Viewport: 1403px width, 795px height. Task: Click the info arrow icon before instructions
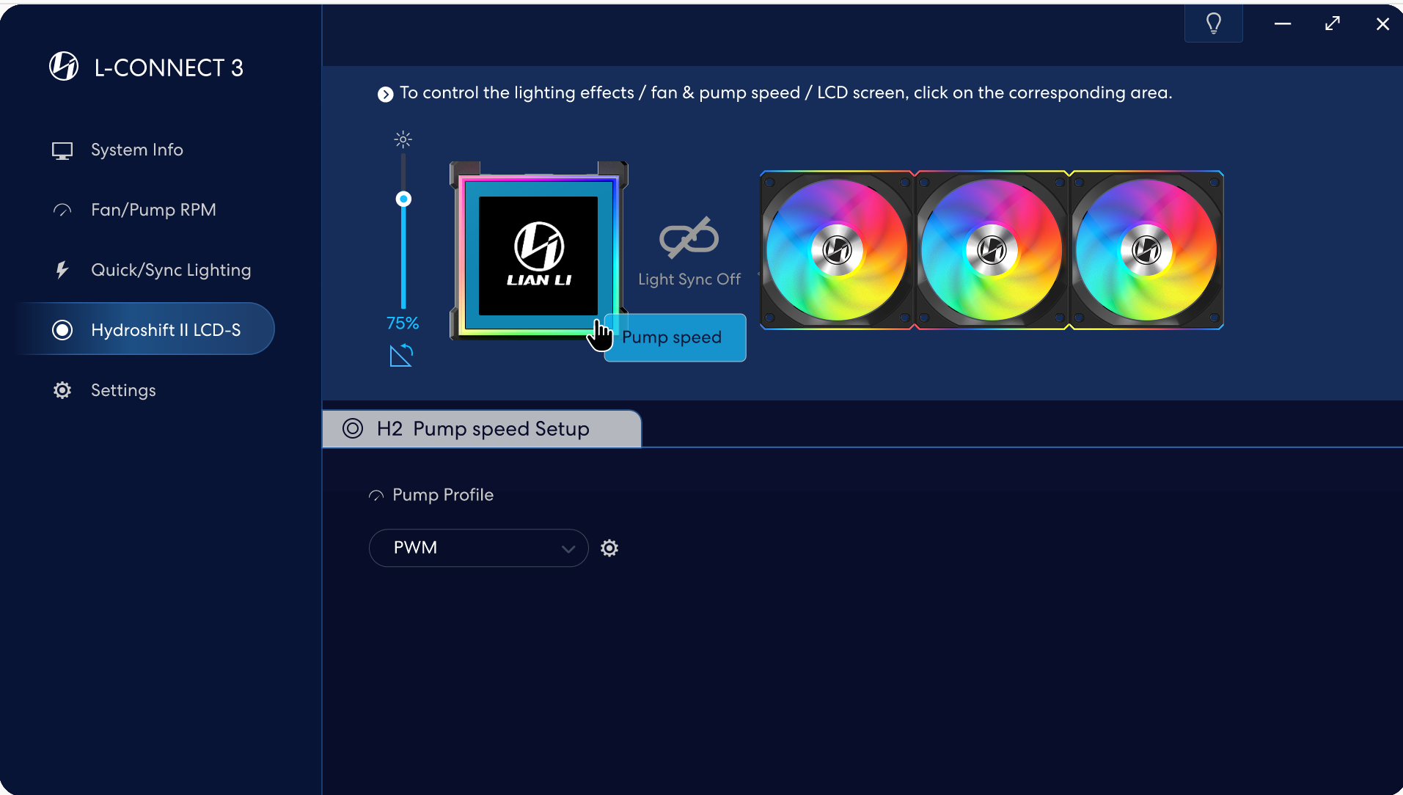[x=385, y=94]
